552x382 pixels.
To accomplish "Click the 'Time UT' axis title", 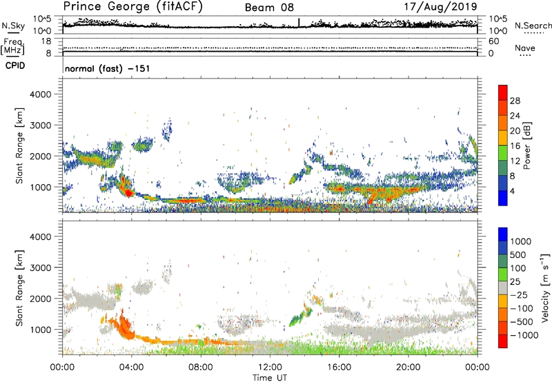I will [x=270, y=378].
